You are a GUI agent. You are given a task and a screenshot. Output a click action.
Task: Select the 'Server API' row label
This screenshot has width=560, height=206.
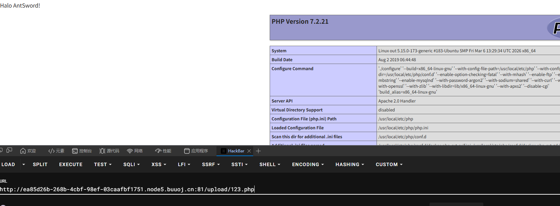pos(282,101)
